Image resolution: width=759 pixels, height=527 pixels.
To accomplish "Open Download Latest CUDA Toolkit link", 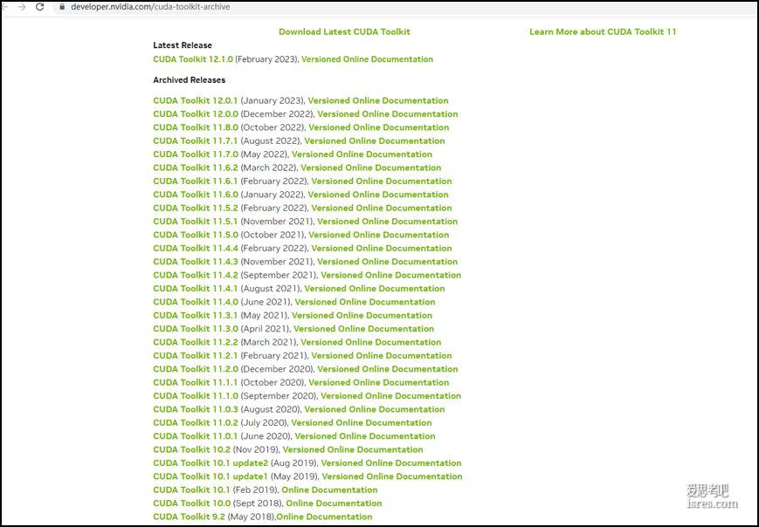I will pos(344,32).
